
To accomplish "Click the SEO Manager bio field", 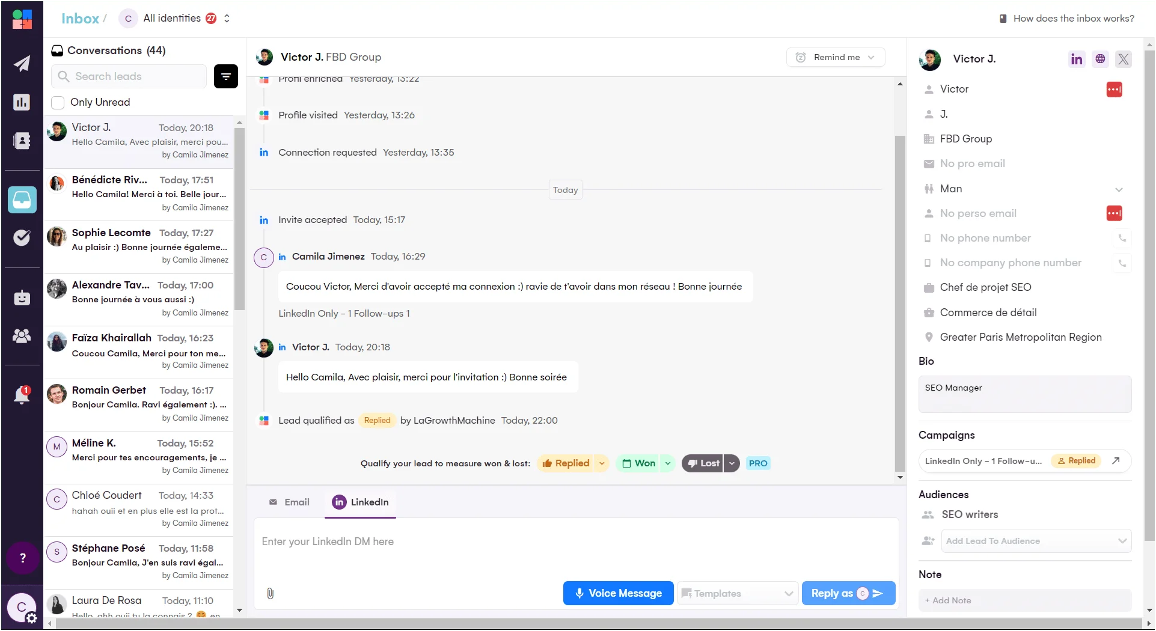I will point(1024,394).
